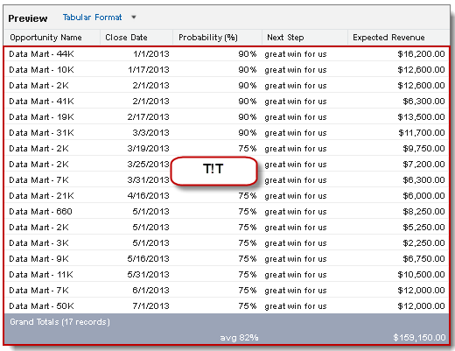Click the $6,000.00 expected revenue value
Image resolution: width=455 pixels, height=351 pixels.
pos(423,196)
